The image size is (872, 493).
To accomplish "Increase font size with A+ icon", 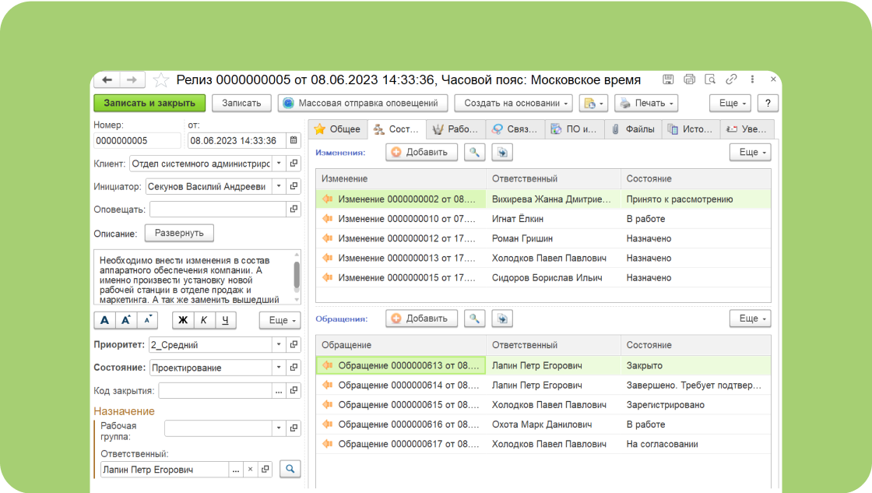I will point(125,320).
